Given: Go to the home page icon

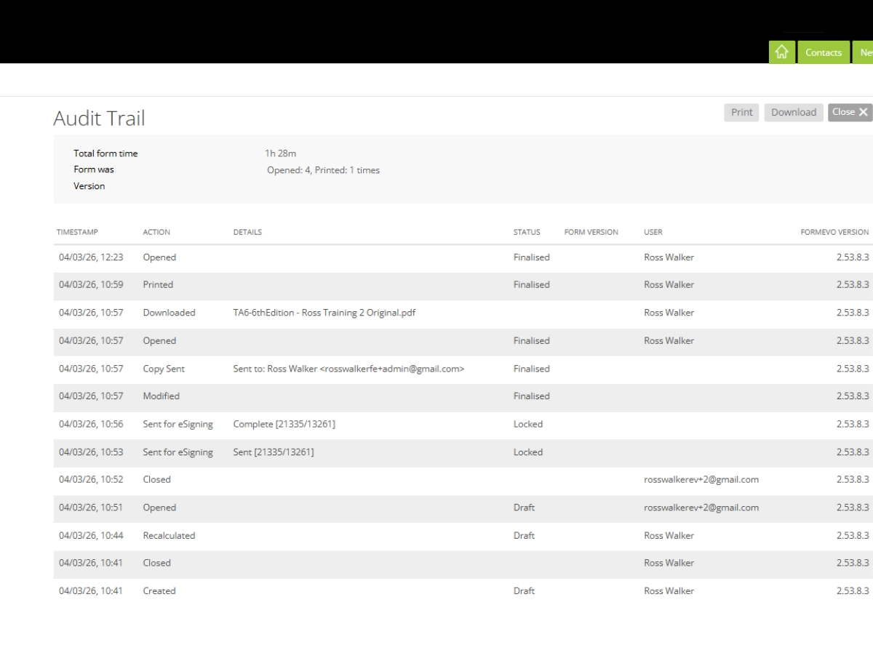Looking at the screenshot, I should [782, 52].
